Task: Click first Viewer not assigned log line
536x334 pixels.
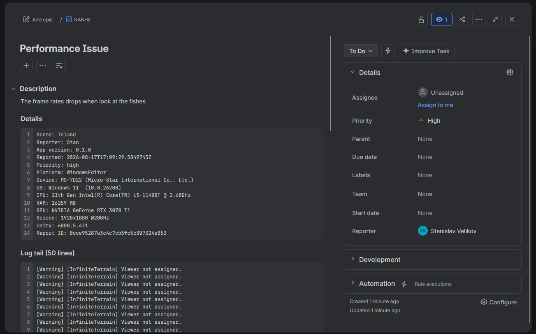Action: tap(109, 269)
